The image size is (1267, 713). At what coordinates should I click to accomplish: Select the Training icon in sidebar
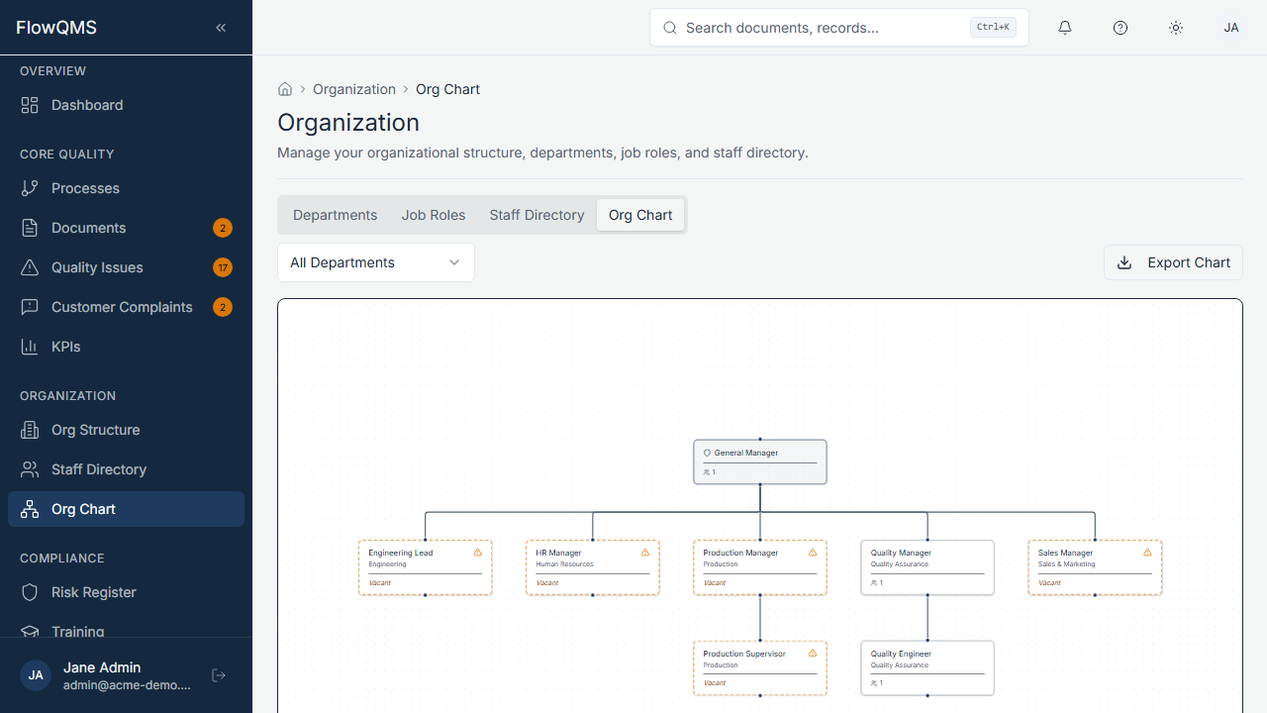[x=31, y=631]
